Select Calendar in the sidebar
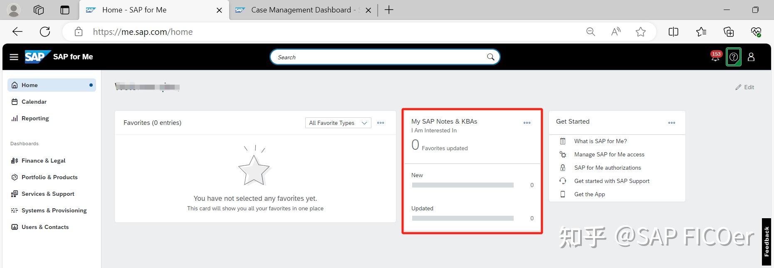774x268 pixels. pos(34,102)
